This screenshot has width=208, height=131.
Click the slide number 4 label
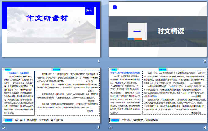tap(205, 128)
